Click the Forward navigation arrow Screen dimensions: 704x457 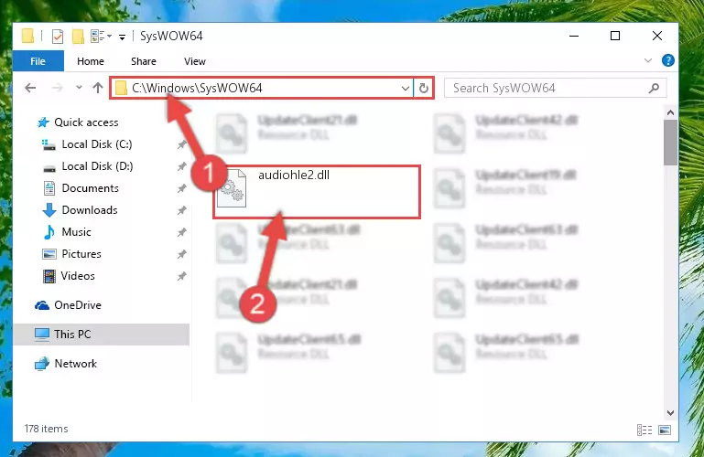tap(57, 88)
